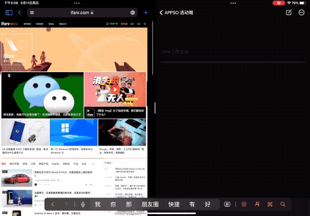The width and height of the screenshot is (310, 216).
Task: Choose the 我 suggestion
Action: (x=97, y=204)
